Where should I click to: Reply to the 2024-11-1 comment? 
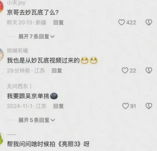click(58, 106)
